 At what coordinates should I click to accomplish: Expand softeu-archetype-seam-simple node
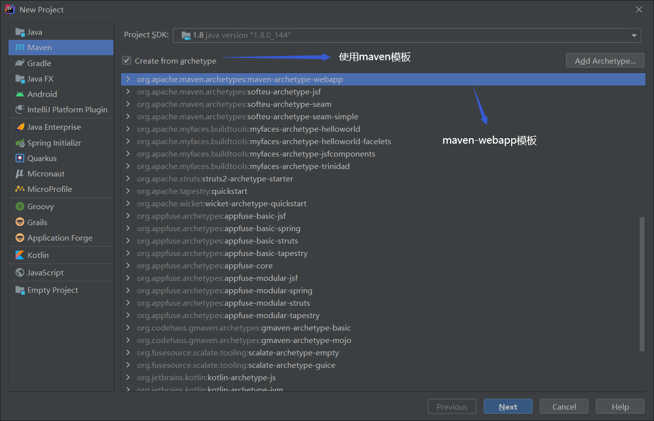[128, 116]
